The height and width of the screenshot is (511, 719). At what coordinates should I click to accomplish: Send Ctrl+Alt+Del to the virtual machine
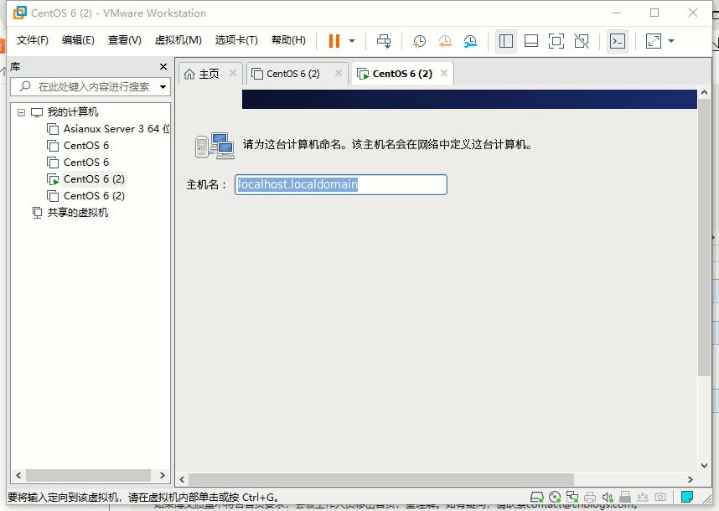click(384, 41)
